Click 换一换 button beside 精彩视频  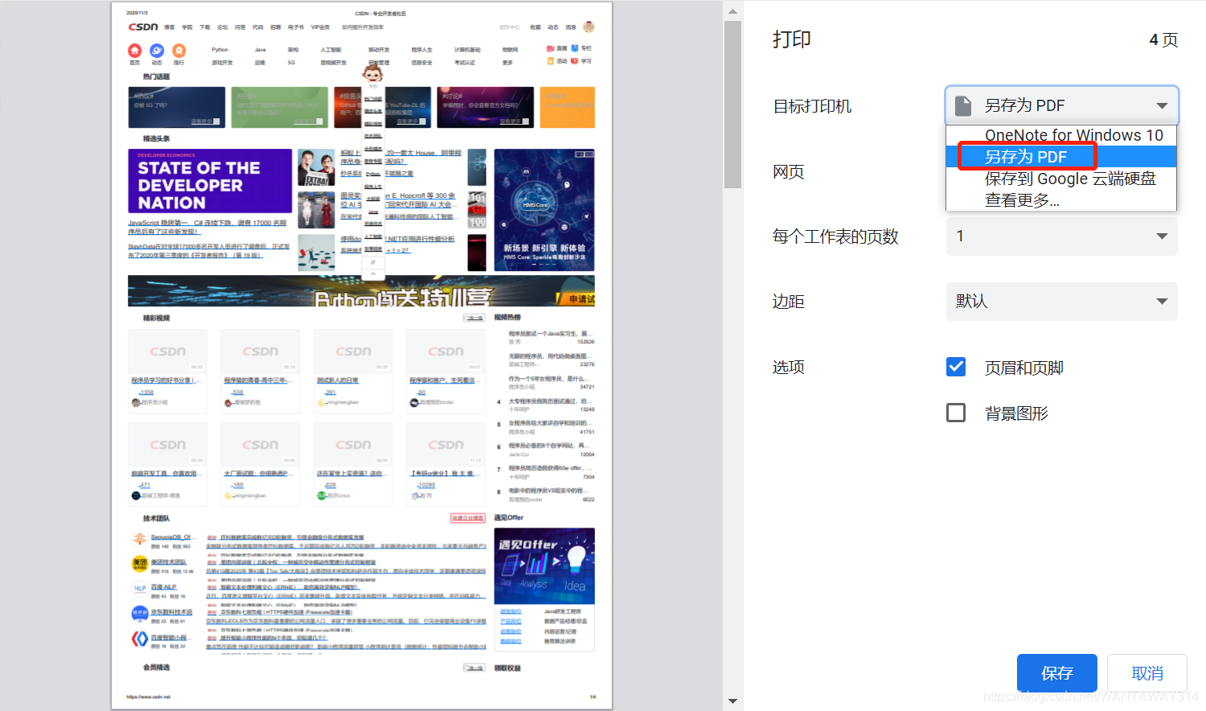474,318
